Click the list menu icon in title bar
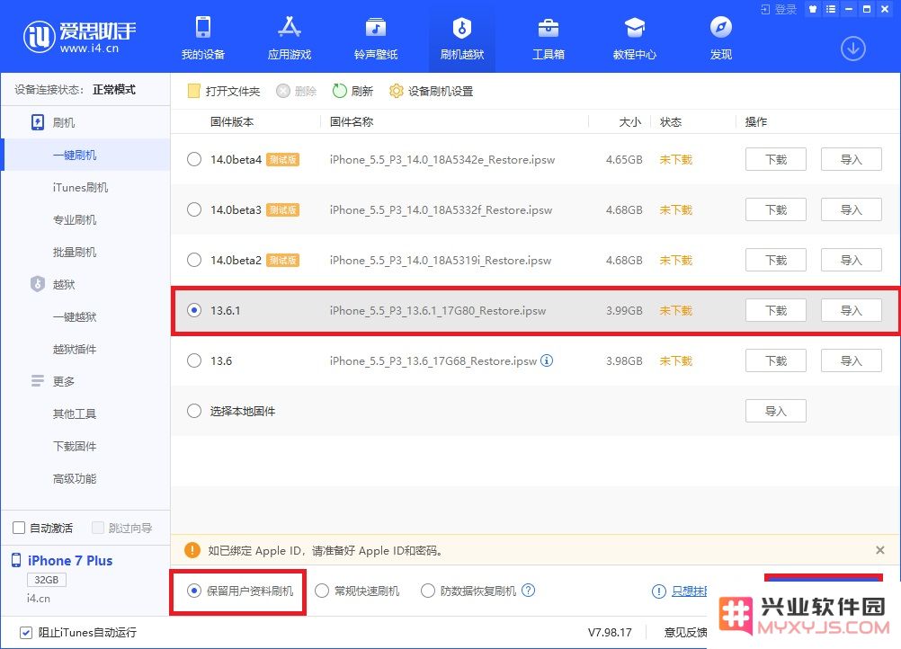Viewport: 901px width, 649px height. (831, 9)
